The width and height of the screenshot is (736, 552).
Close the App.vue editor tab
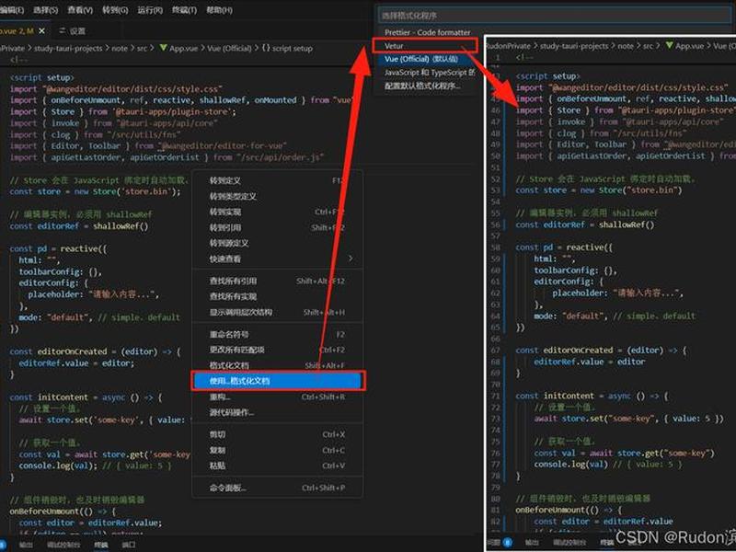click(41, 31)
